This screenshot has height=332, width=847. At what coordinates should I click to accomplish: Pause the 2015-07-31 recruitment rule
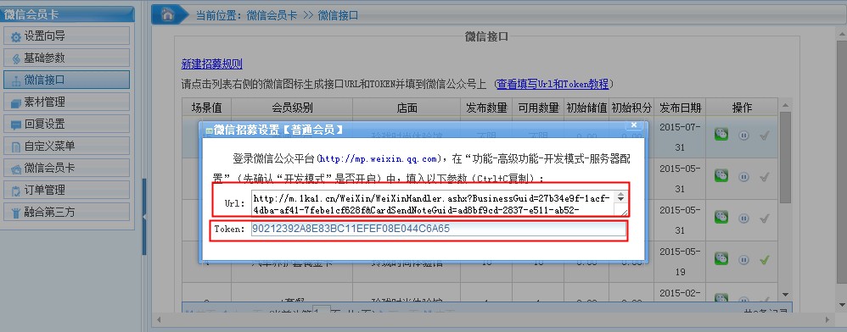pyautogui.click(x=743, y=135)
